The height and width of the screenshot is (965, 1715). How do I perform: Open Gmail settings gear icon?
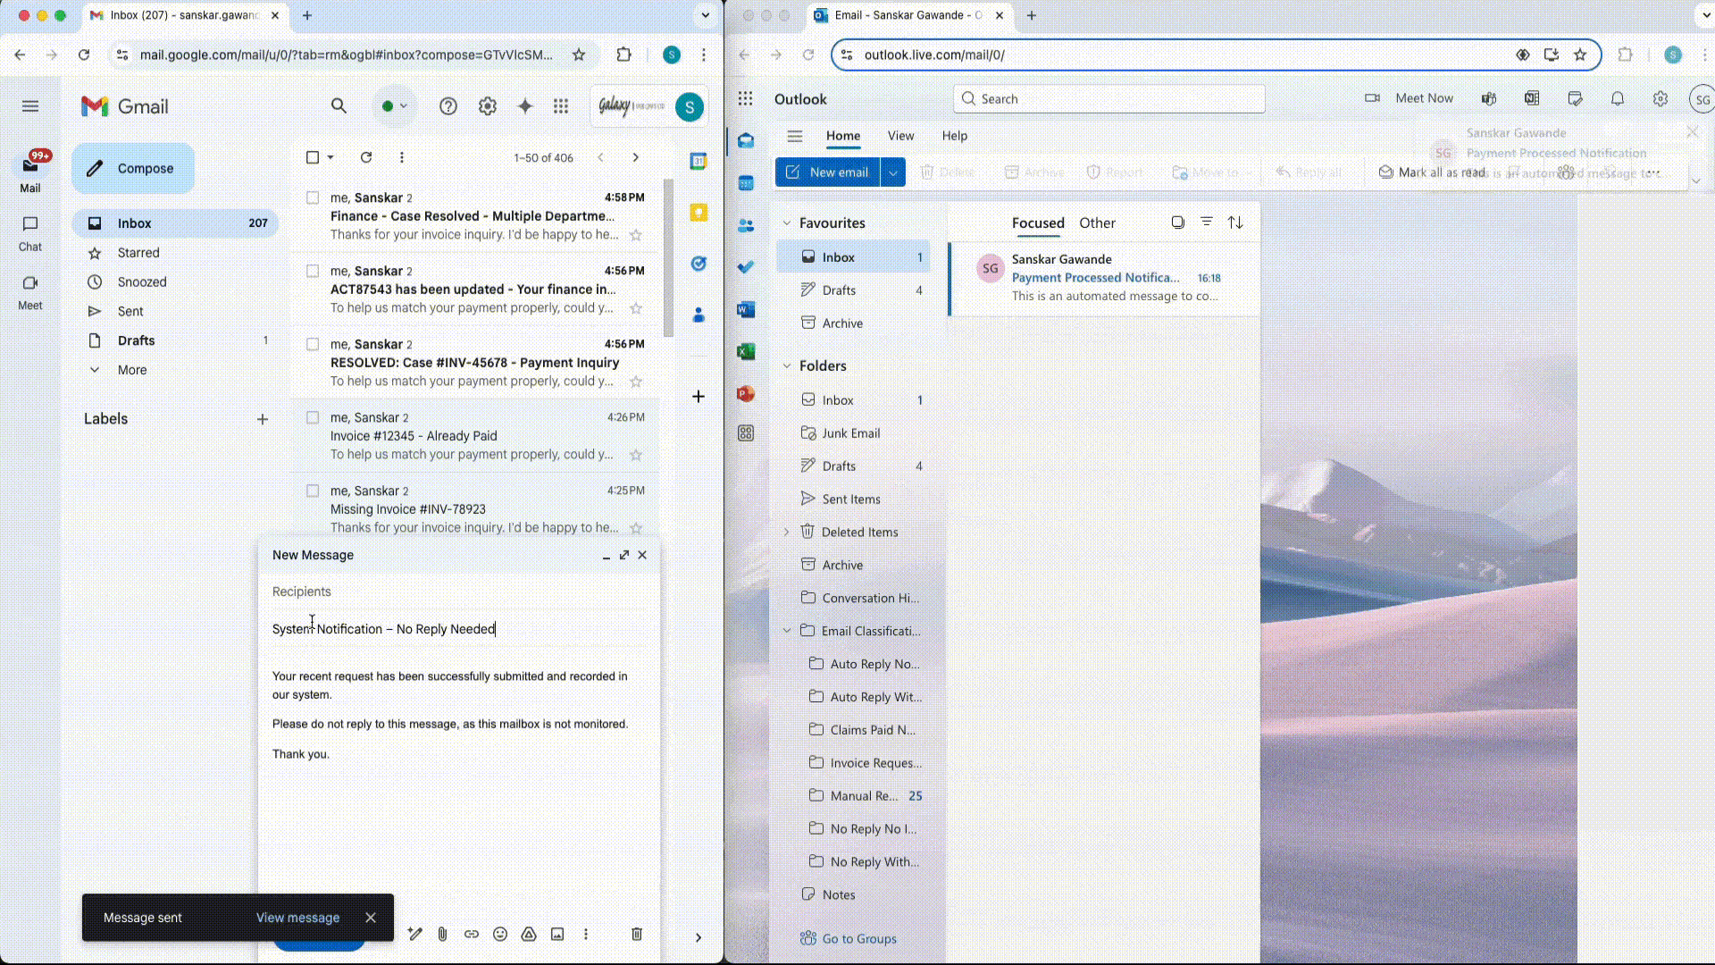pos(487,106)
